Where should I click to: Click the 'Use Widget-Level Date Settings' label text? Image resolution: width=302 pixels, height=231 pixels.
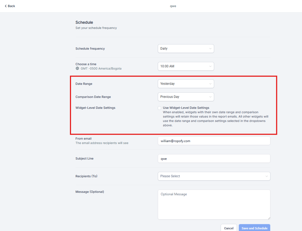(x=186, y=108)
